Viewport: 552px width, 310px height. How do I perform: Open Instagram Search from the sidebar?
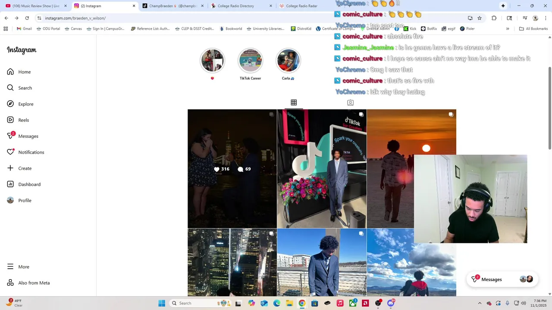point(19,88)
